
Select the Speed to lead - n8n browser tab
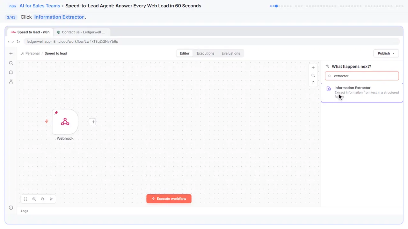tap(30, 32)
